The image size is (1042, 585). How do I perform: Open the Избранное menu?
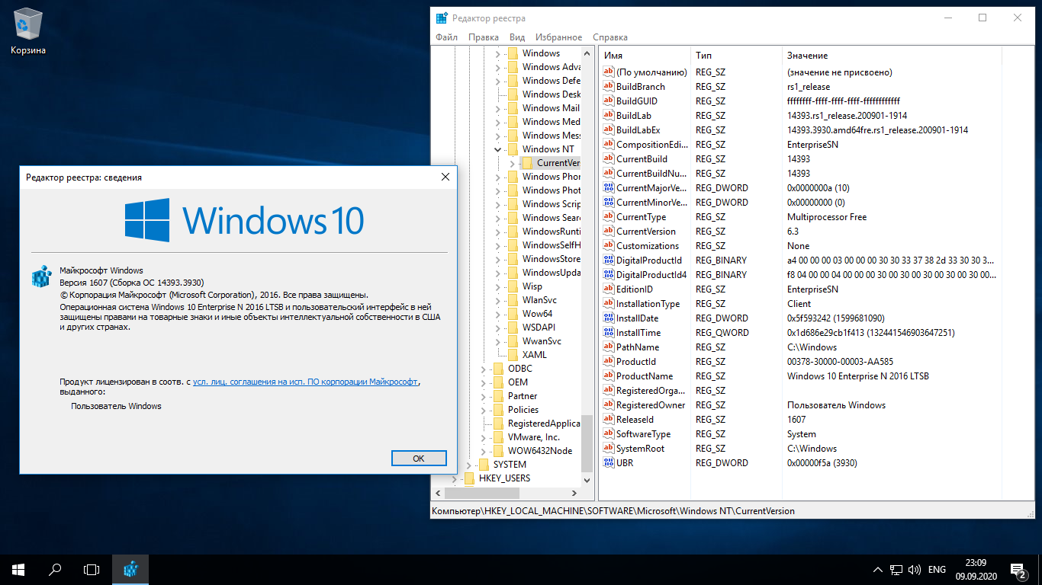tap(558, 37)
